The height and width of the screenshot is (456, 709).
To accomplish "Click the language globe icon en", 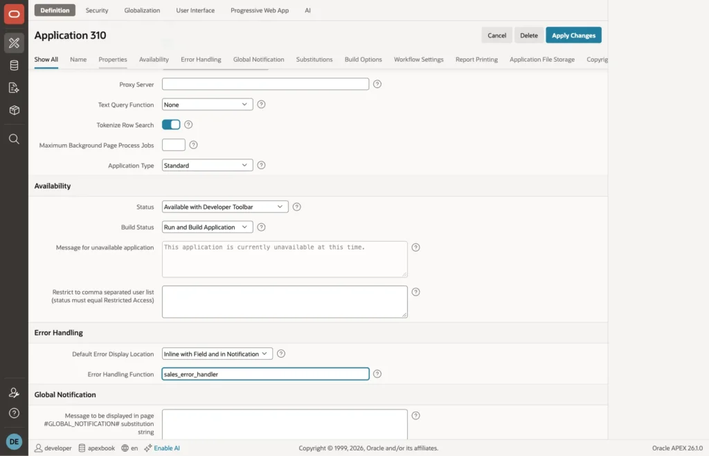I will 125,448.
